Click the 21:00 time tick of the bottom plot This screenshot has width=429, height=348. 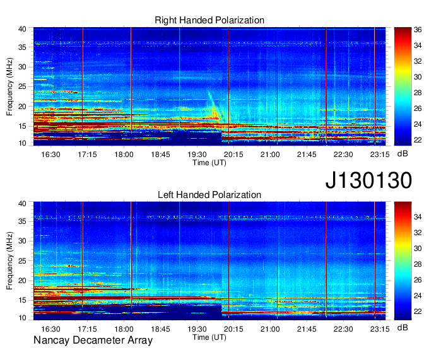pyautogui.click(x=270, y=329)
